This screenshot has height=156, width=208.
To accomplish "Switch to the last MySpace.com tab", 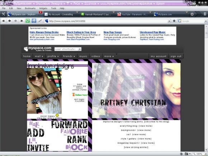I will pos(171,14).
